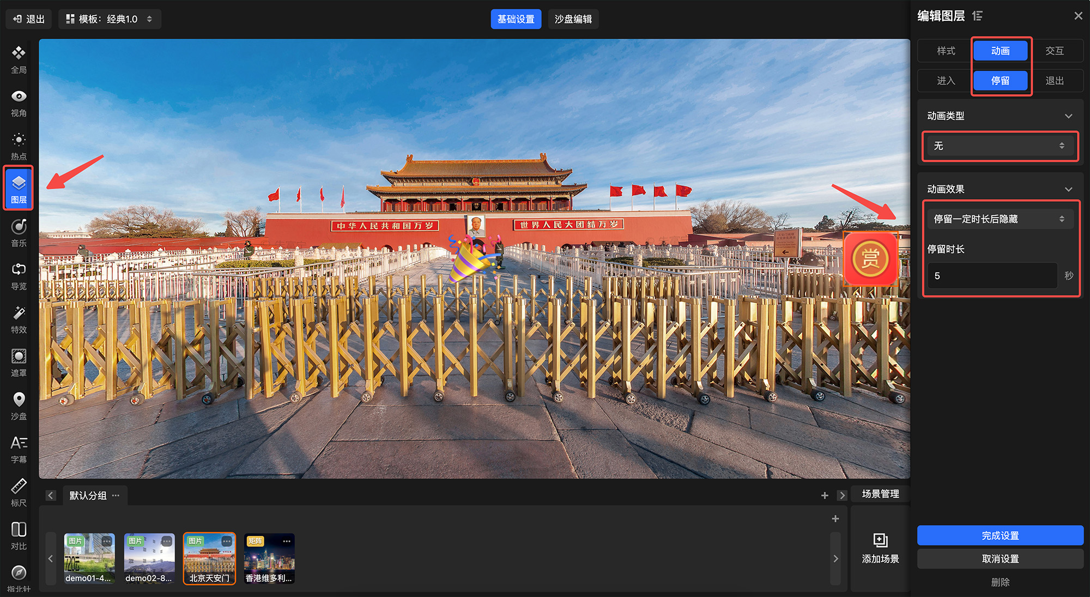Viewport: 1090px width, 597px height.
Task: Switch to the 样式 style tab
Action: click(946, 51)
